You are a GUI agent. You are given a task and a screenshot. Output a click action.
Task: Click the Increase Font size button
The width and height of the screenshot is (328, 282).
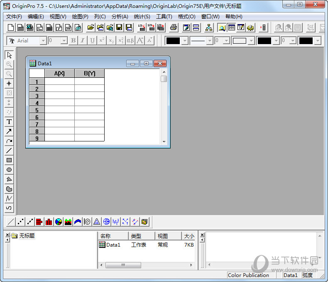[140, 40]
